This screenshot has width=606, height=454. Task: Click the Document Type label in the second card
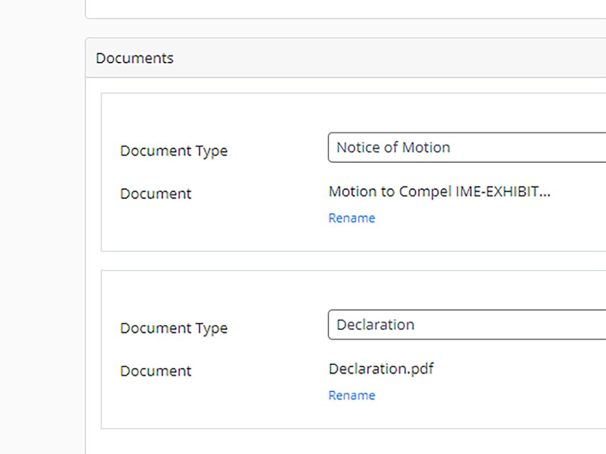pos(173,328)
